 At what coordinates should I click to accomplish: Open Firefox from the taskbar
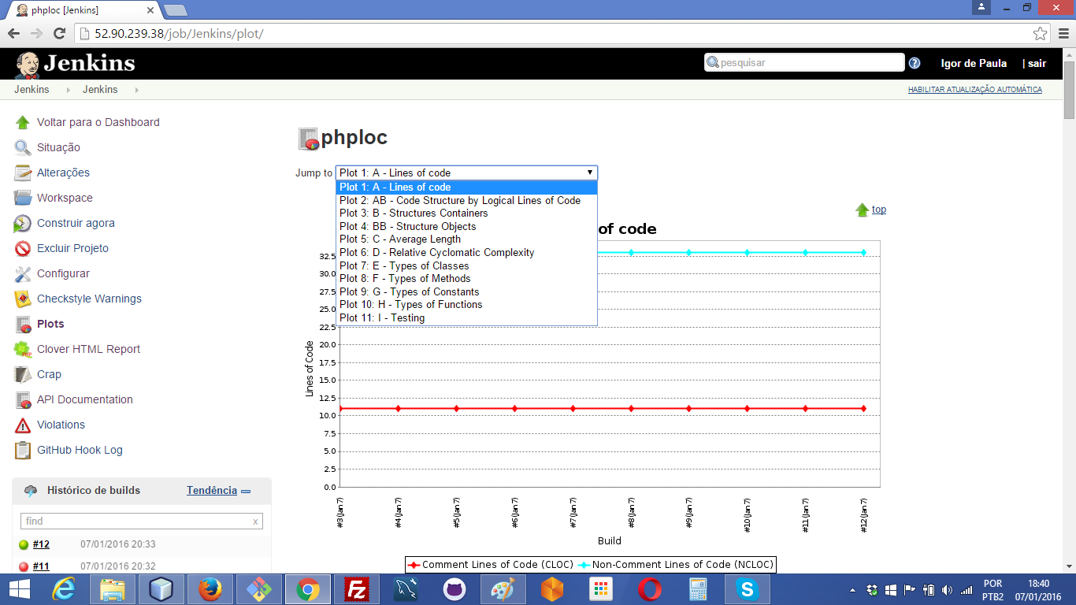tap(210, 589)
